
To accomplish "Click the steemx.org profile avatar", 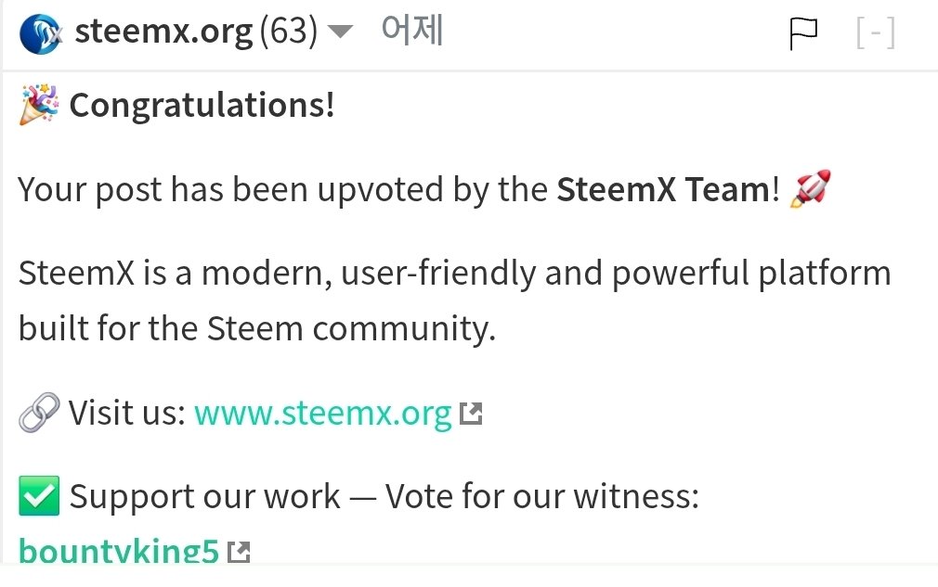I will [40, 34].
